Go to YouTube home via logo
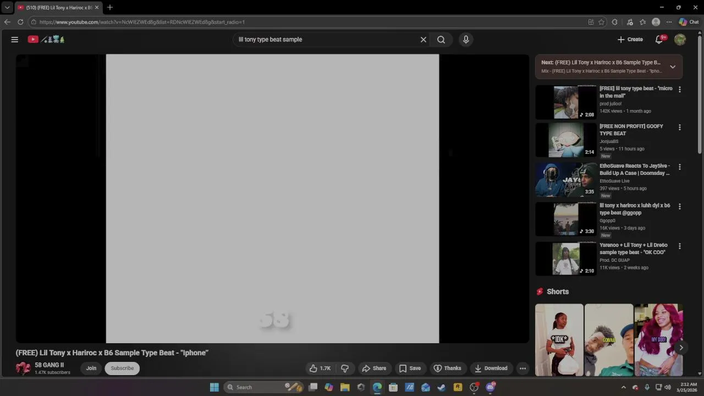This screenshot has height=396, width=704. pos(47,40)
